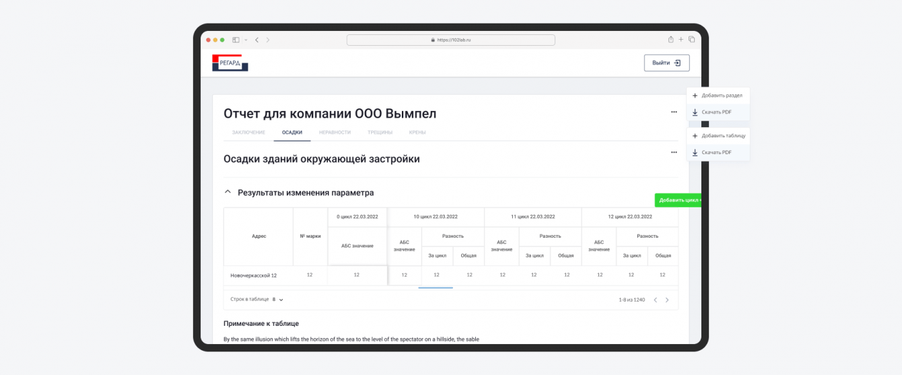Image resolution: width=902 pixels, height=375 pixels.
Task: Expand the sidebar options chevron in browser toolbar
Action: point(246,40)
